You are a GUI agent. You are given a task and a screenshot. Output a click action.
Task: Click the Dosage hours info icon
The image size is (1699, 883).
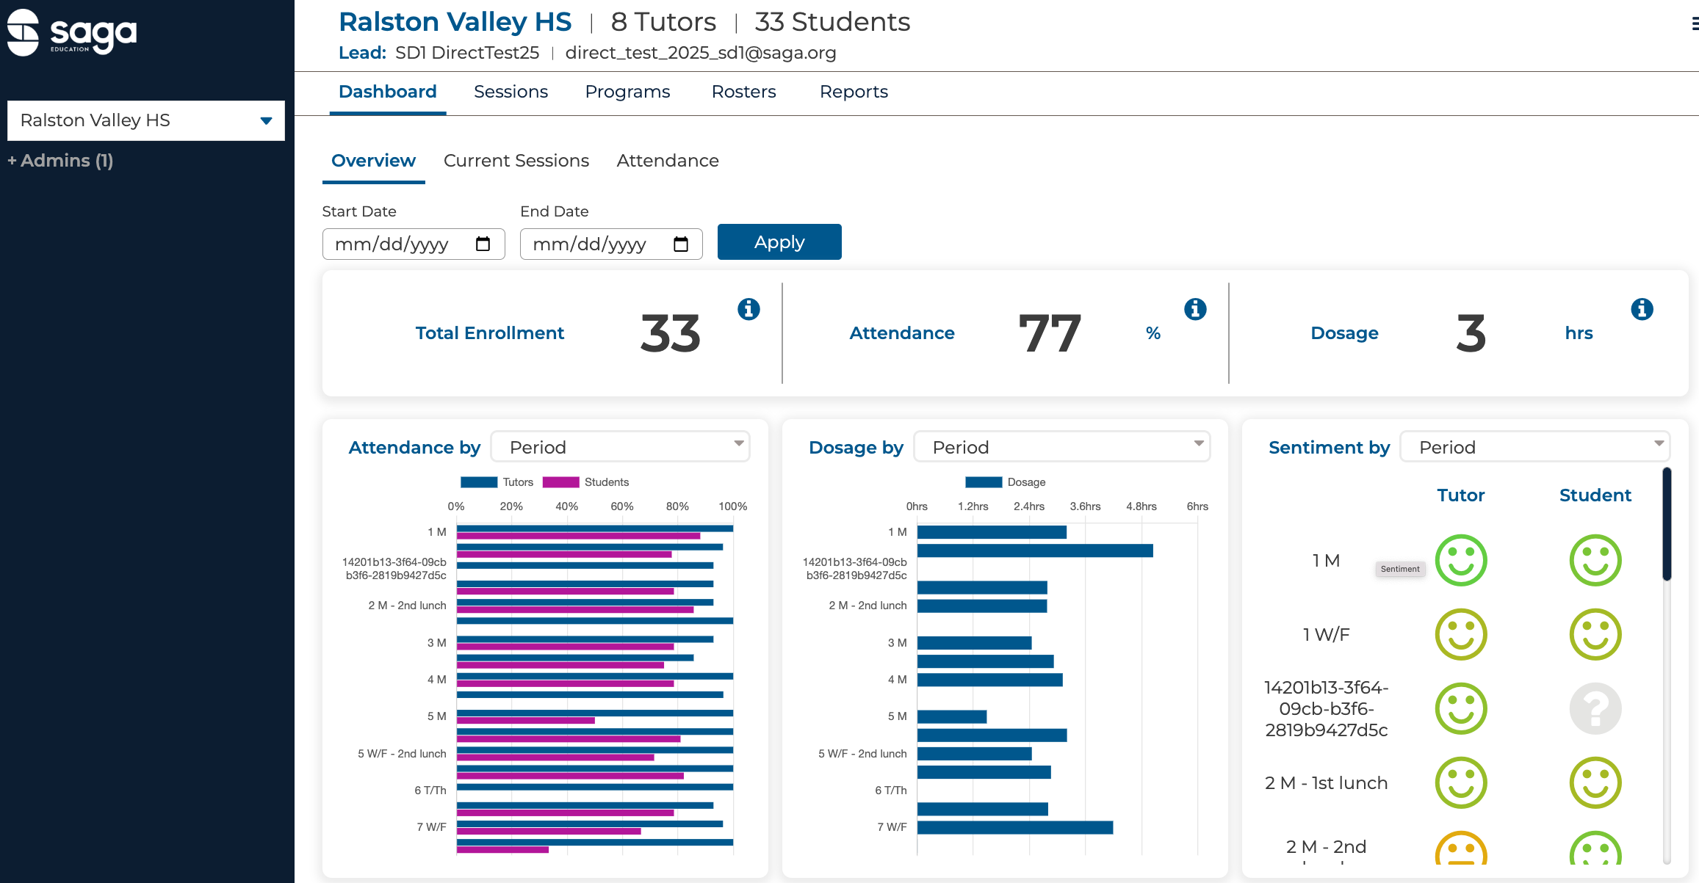1642,309
